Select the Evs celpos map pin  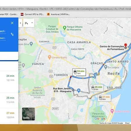click(x=106, y=67)
